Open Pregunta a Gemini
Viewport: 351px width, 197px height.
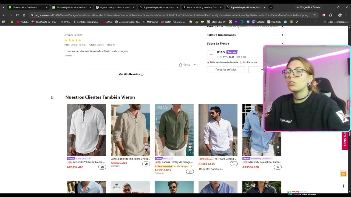[308, 7]
